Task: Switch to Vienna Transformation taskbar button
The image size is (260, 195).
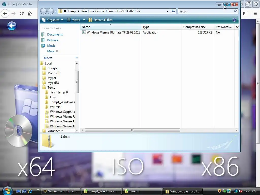Action: click(61, 191)
